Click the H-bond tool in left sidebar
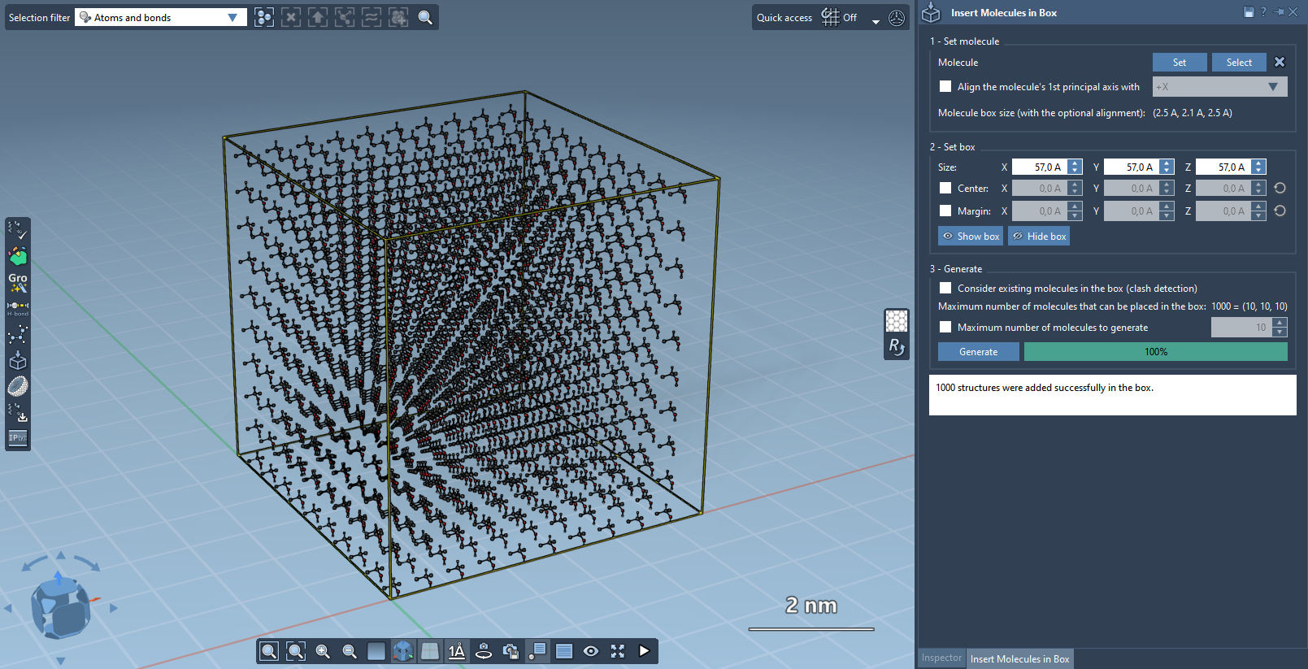 tap(17, 307)
